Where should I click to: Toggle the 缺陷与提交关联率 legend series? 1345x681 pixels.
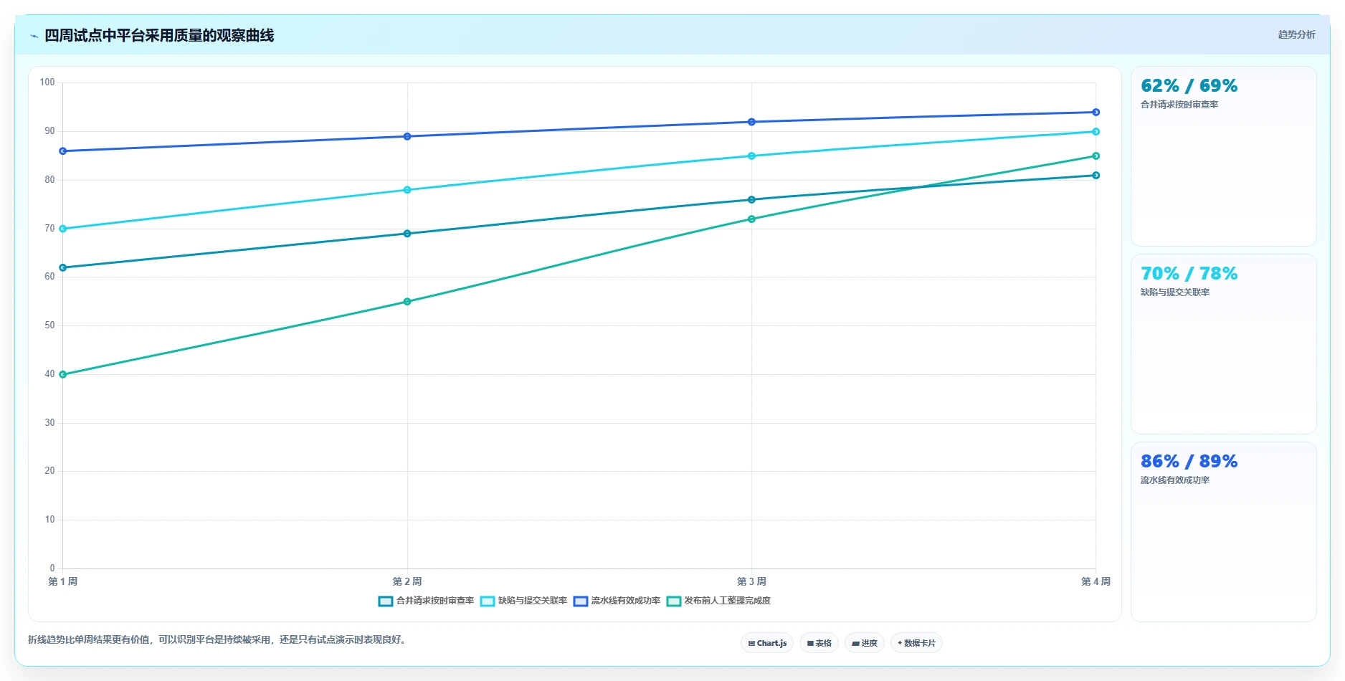[523, 601]
